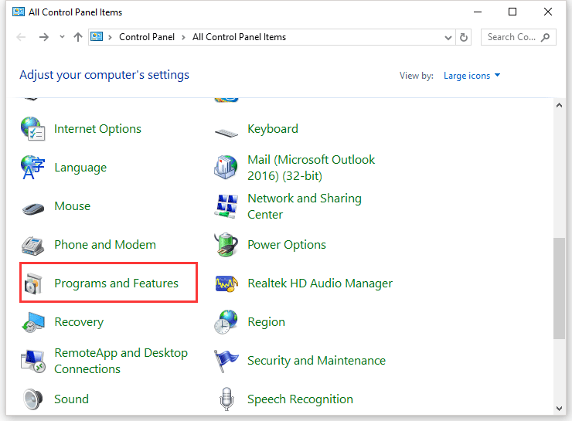572x421 pixels.
Task: Open the Region link
Action: pos(267,322)
